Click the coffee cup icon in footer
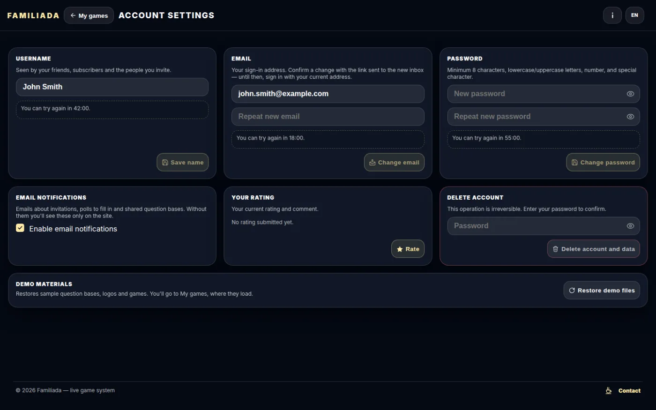The width and height of the screenshot is (656, 410). click(x=608, y=390)
